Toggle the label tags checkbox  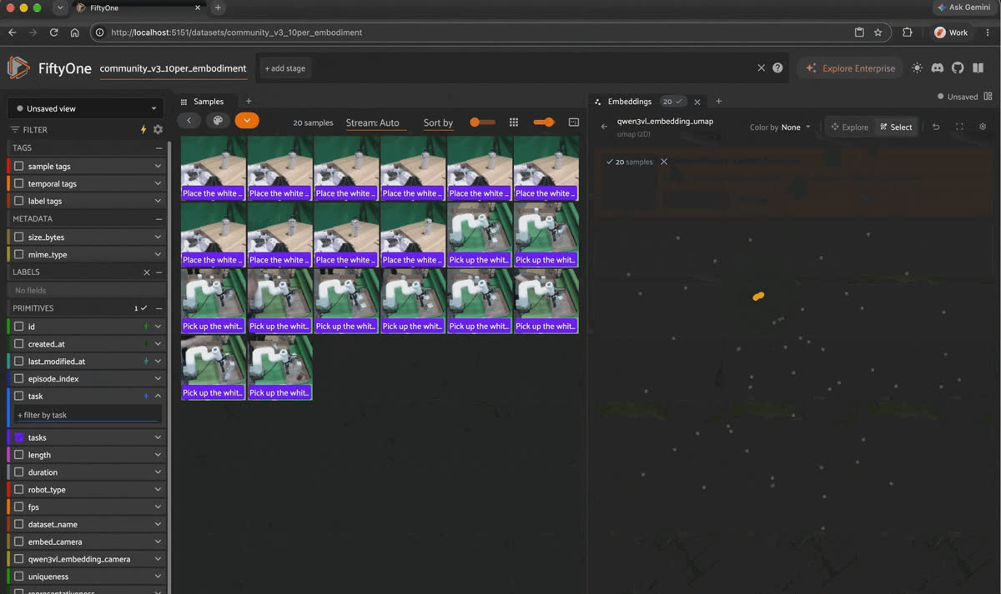(19, 201)
